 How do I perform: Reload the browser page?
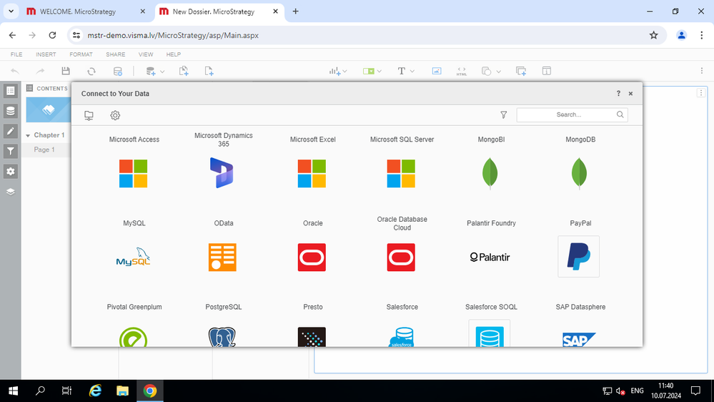[x=52, y=35]
